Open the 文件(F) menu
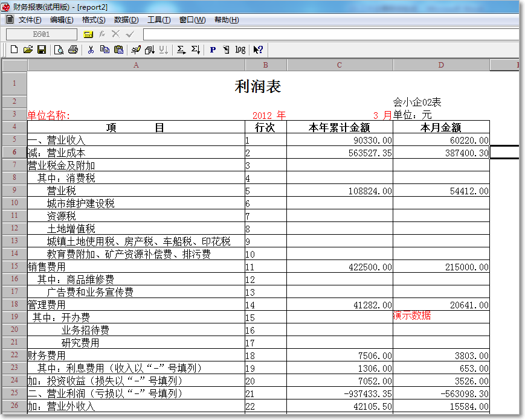The width and height of the screenshot is (525, 420). coord(30,20)
